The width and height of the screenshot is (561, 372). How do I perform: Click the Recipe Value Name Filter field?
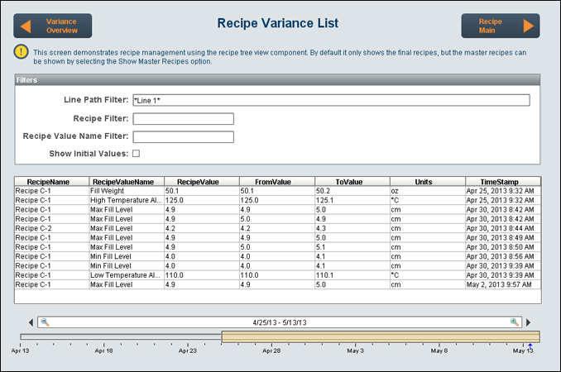coord(183,137)
